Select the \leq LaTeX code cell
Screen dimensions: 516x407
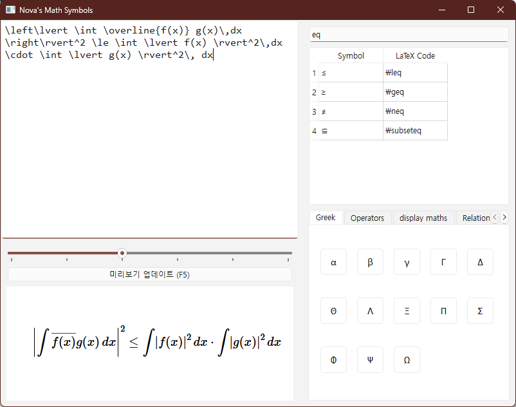[415, 73]
